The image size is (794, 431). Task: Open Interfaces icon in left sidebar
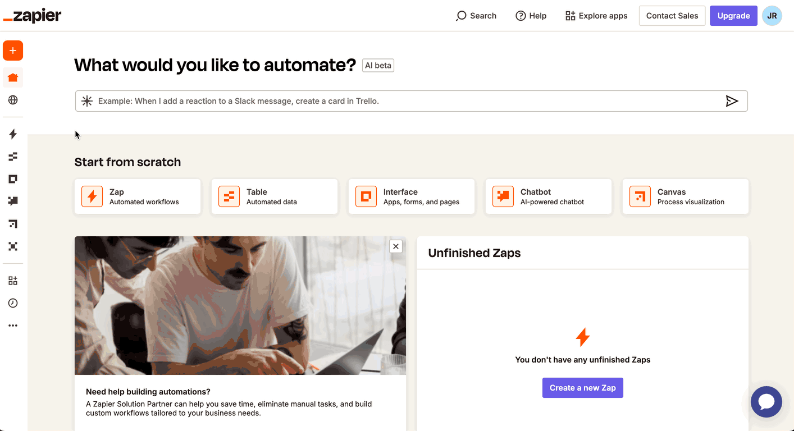click(x=13, y=179)
